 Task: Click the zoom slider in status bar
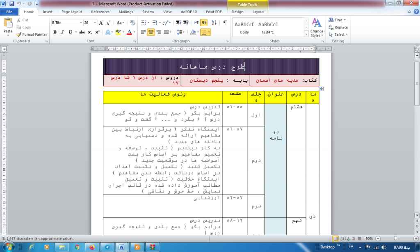[x=395, y=238]
